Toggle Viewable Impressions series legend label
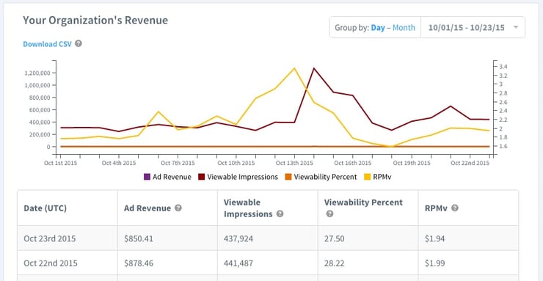This screenshot has height=281, width=543. (x=243, y=177)
